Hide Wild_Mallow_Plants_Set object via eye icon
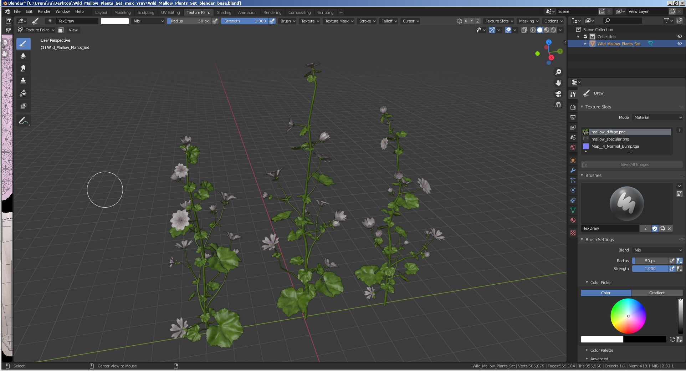The height and width of the screenshot is (371, 686). [x=680, y=44]
